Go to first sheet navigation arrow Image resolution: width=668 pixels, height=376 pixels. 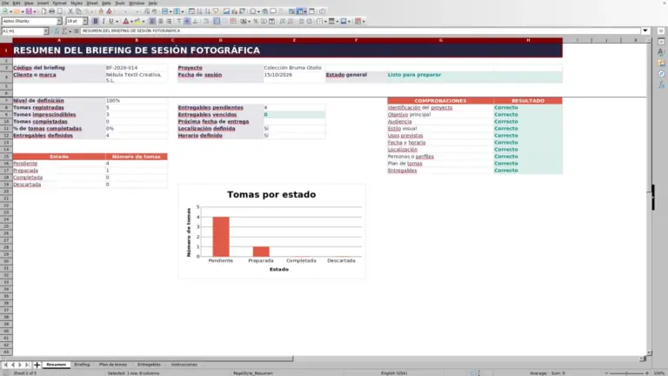(5, 365)
